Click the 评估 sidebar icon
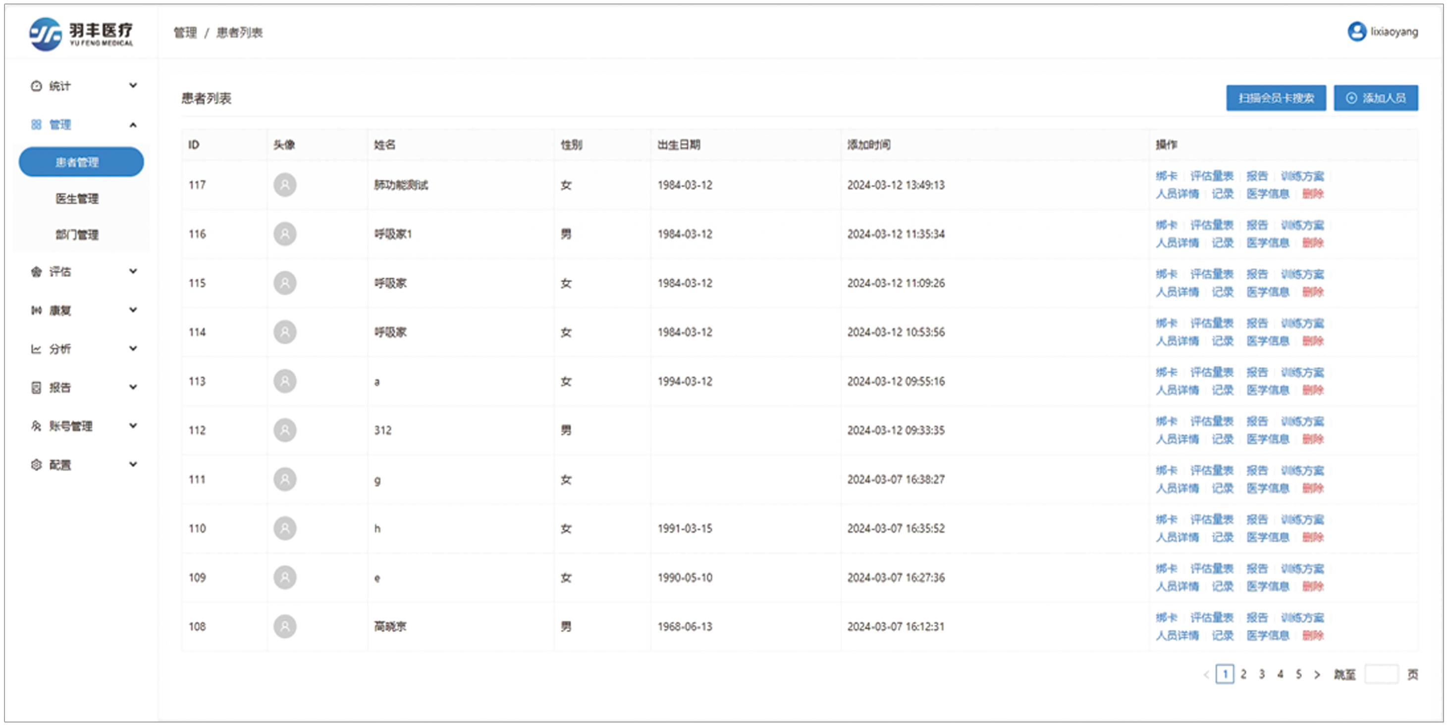1447x726 pixels. (37, 272)
